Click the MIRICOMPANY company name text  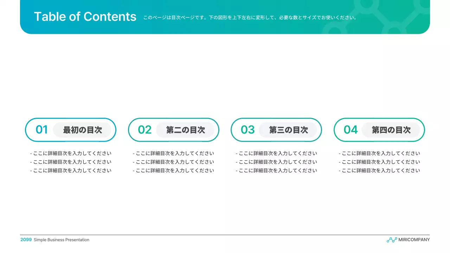pyautogui.click(x=414, y=240)
